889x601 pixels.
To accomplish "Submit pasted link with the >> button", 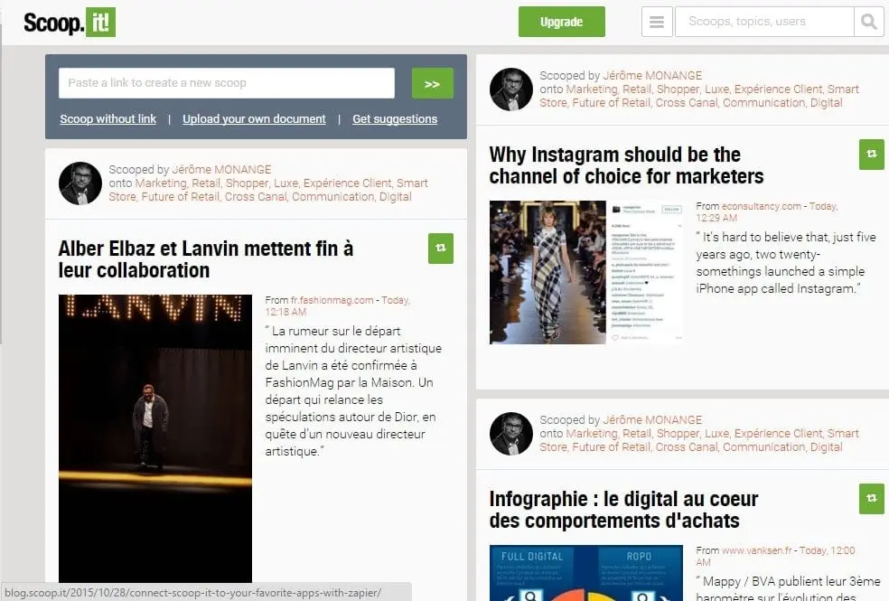I will click(432, 83).
